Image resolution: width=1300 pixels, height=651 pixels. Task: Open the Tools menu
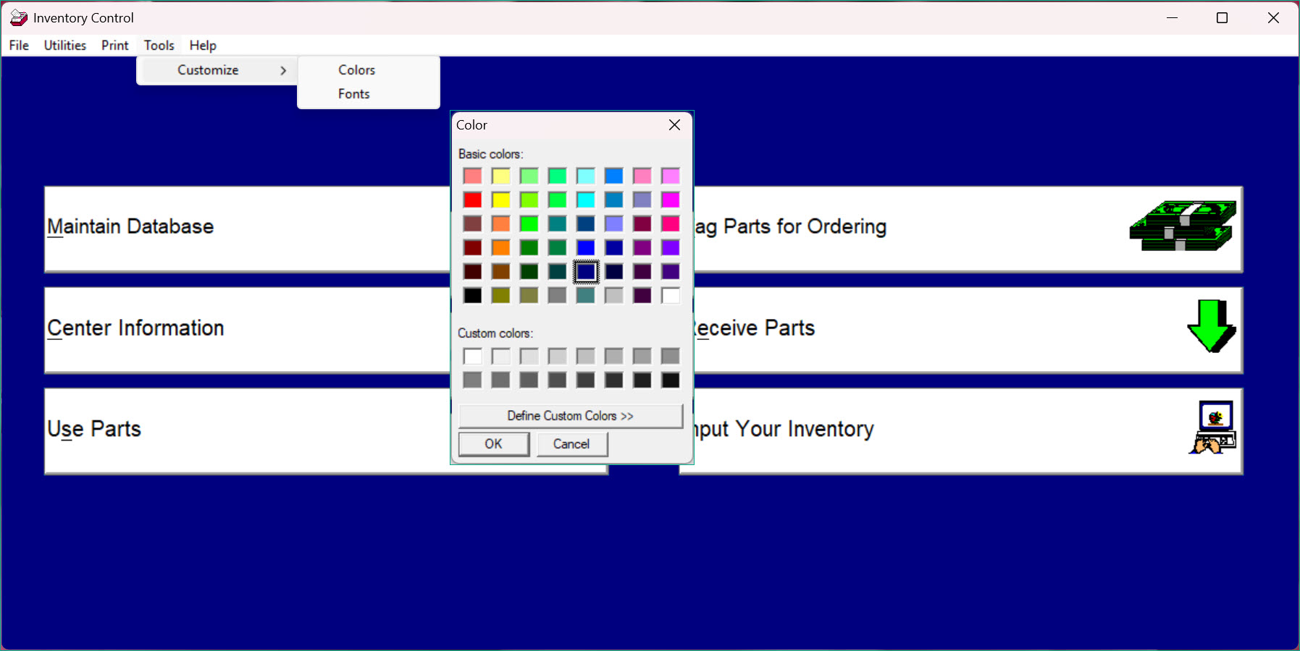(159, 46)
